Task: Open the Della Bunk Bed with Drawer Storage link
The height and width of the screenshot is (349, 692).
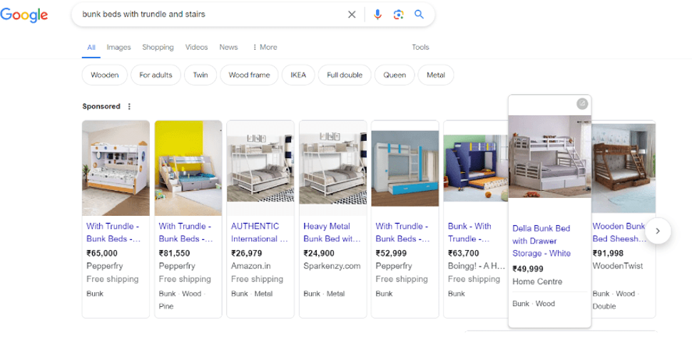Action: (x=541, y=241)
